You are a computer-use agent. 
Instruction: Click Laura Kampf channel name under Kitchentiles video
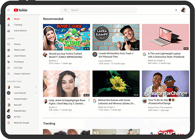pyautogui.click(x=105, y=61)
